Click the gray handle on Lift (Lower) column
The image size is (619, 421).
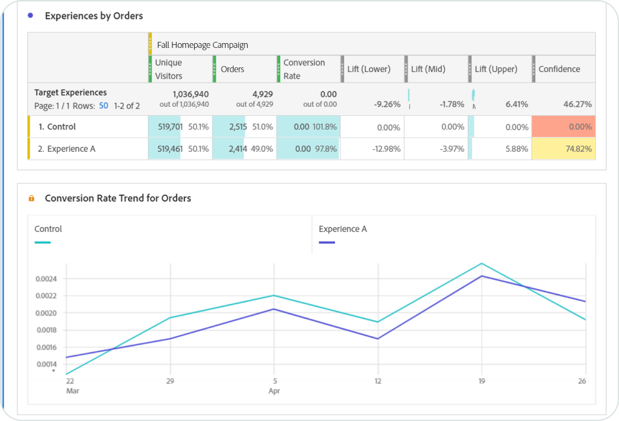(x=342, y=69)
